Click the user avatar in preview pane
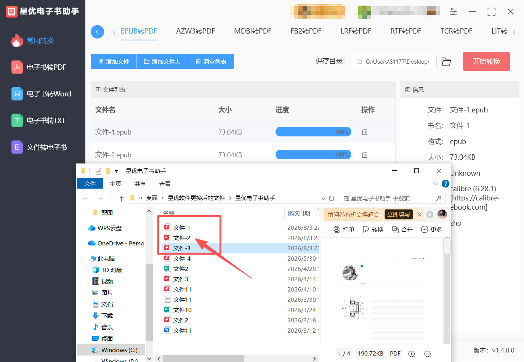This screenshot has width=524, height=362. (x=442, y=214)
